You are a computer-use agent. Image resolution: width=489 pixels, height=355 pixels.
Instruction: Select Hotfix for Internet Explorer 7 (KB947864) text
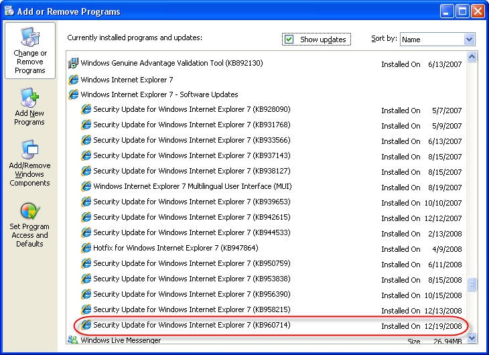coord(176,248)
